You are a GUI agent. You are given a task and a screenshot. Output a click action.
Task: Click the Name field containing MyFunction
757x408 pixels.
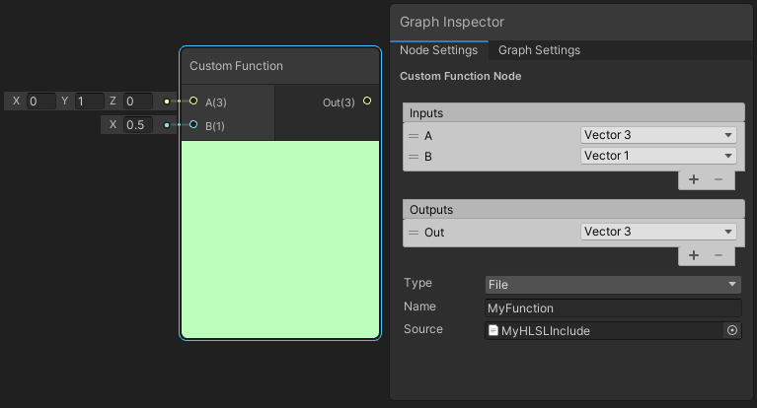click(x=612, y=308)
